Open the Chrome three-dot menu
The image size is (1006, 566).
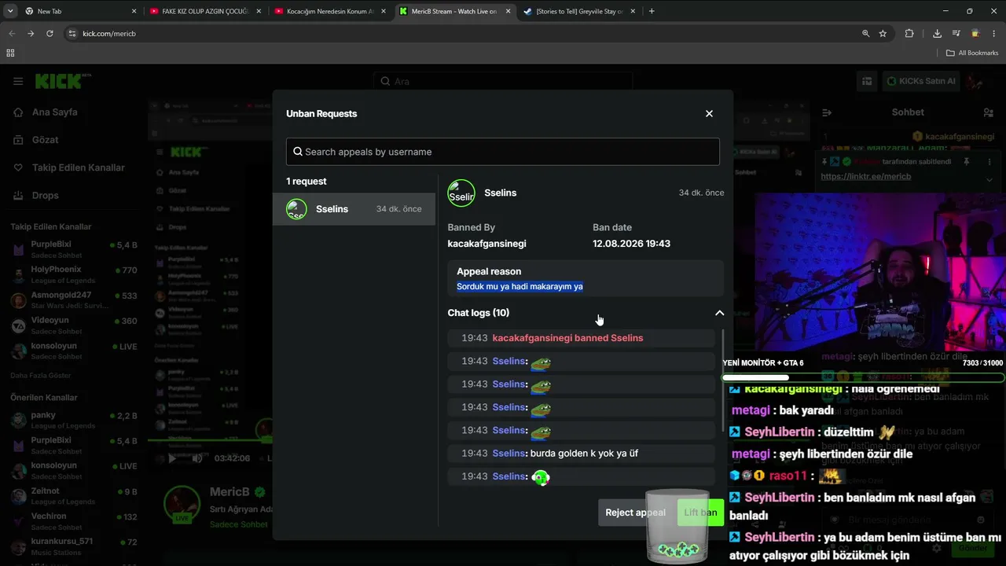994,34
